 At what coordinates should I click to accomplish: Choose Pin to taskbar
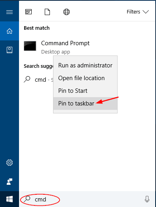click(x=85, y=103)
